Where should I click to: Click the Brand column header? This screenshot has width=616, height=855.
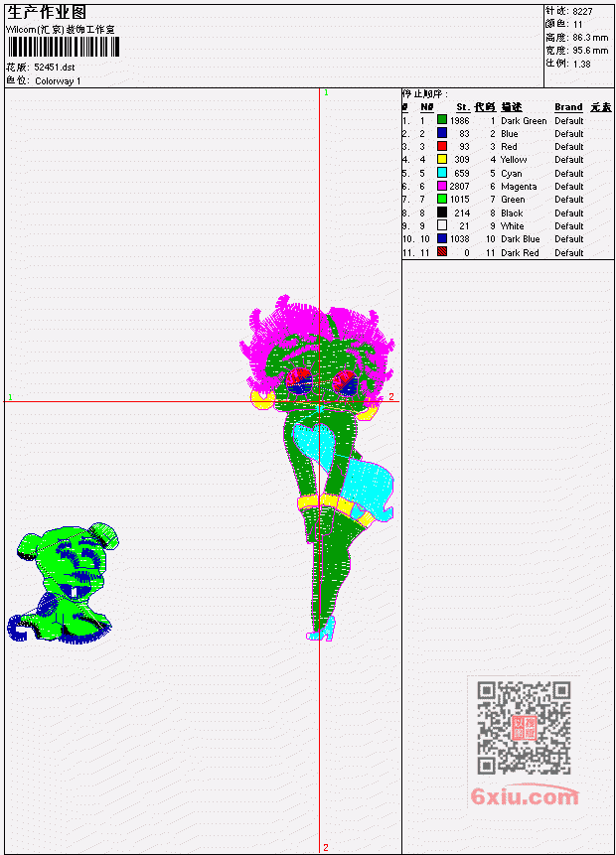568,107
